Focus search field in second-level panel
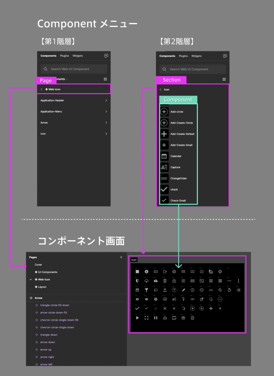 [193, 69]
